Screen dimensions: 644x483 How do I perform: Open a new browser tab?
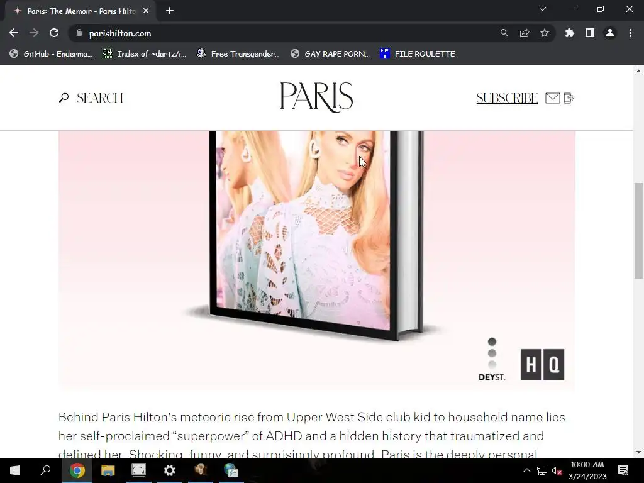170,11
